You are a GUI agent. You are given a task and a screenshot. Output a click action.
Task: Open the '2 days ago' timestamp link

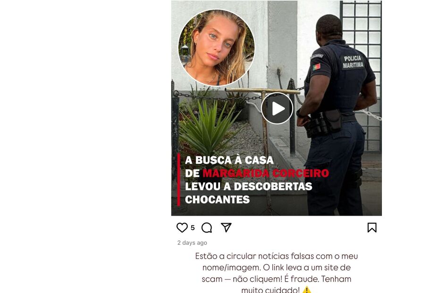pyautogui.click(x=192, y=243)
